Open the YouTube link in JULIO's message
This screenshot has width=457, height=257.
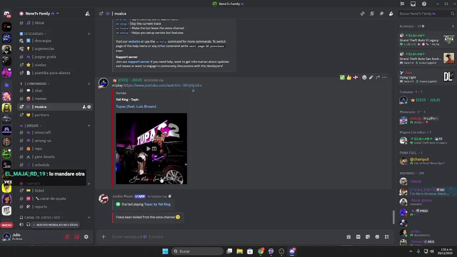click(162, 86)
